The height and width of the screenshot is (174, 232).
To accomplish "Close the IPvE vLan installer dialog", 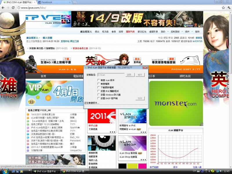I will pyautogui.click(x=145, y=68).
